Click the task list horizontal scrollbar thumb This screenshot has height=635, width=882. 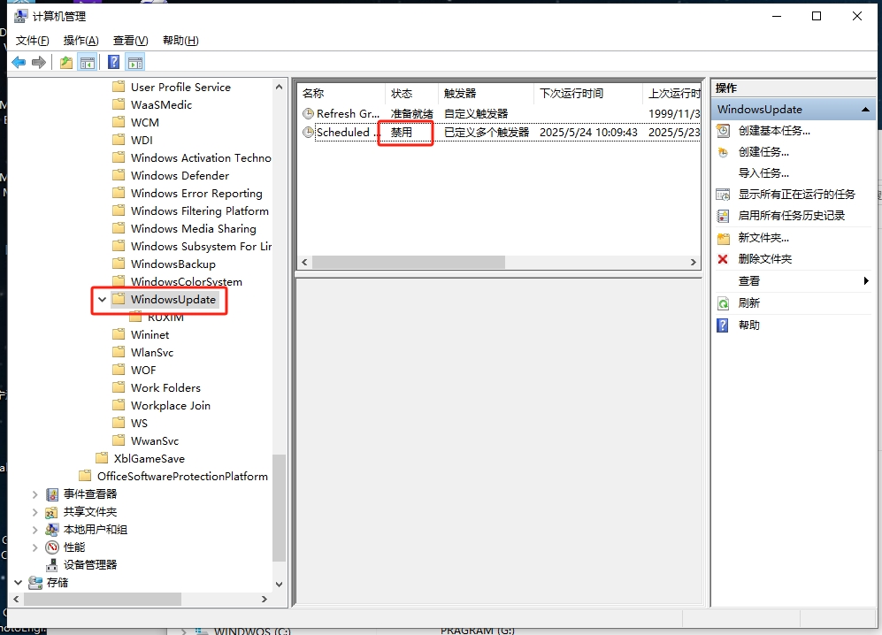pos(408,263)
